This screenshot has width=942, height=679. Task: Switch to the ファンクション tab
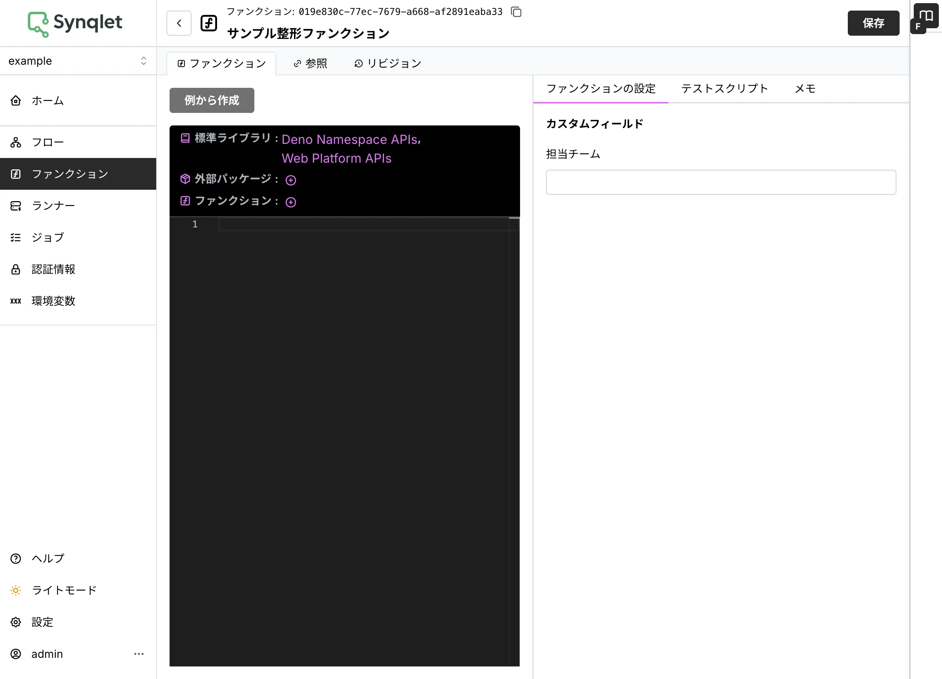click(221, 64)
